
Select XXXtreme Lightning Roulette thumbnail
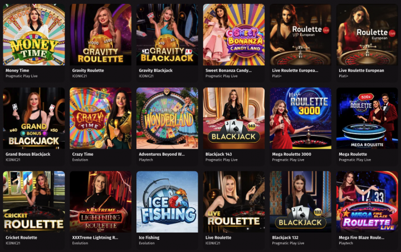100,202
